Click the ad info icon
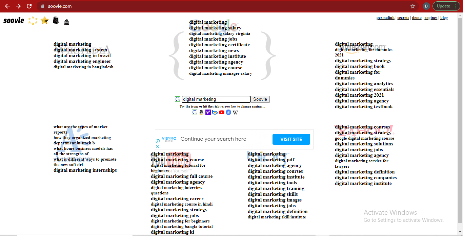The width and height of the screenshot is (463, 236). (x=158, y=141)
